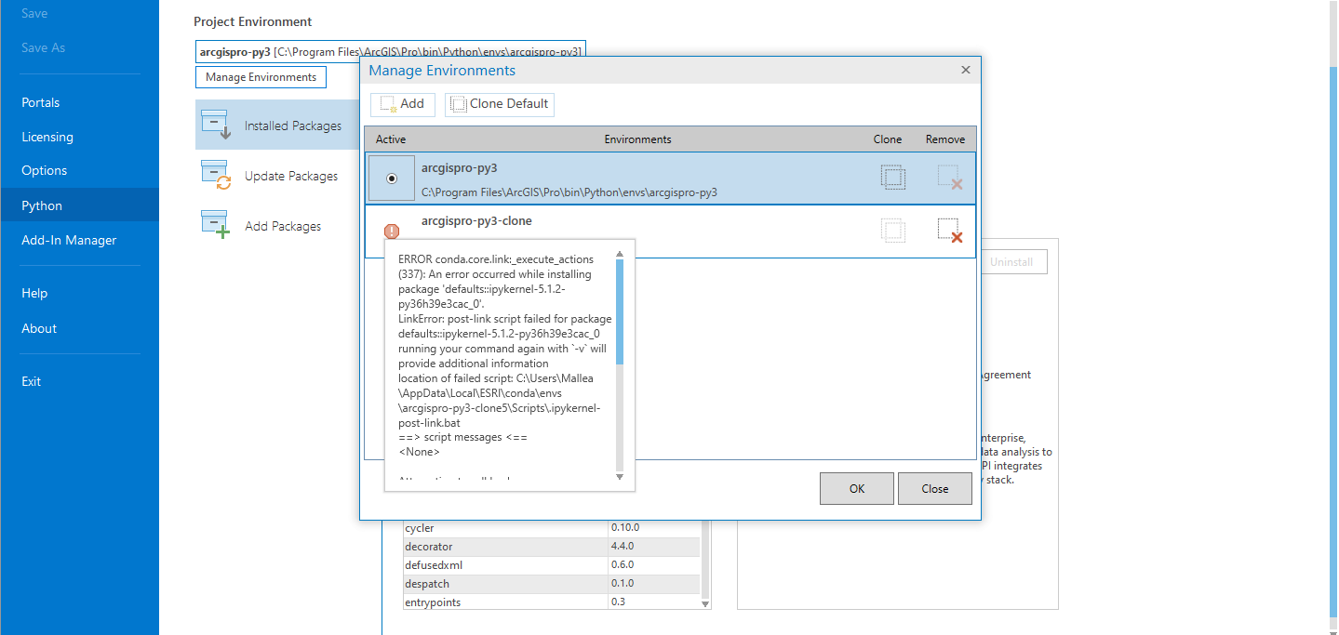Select the defusedxml package row
1339x635 pixels.
pyautogui.click(x=551, y=565)
